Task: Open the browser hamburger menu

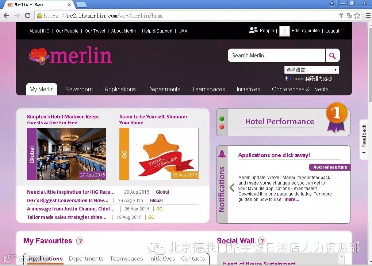Action: tap(368, 16)
